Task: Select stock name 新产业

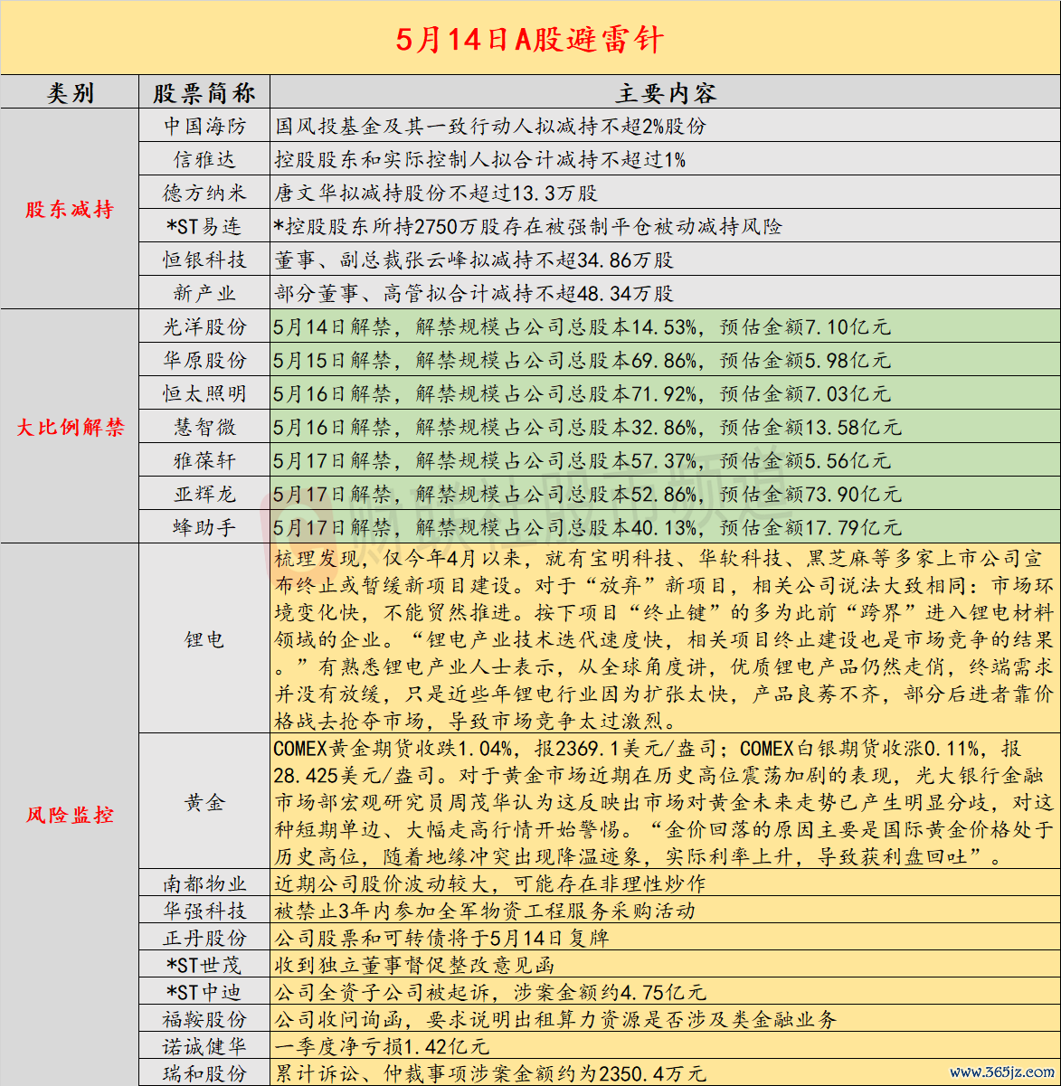Action: click(204, 293)
